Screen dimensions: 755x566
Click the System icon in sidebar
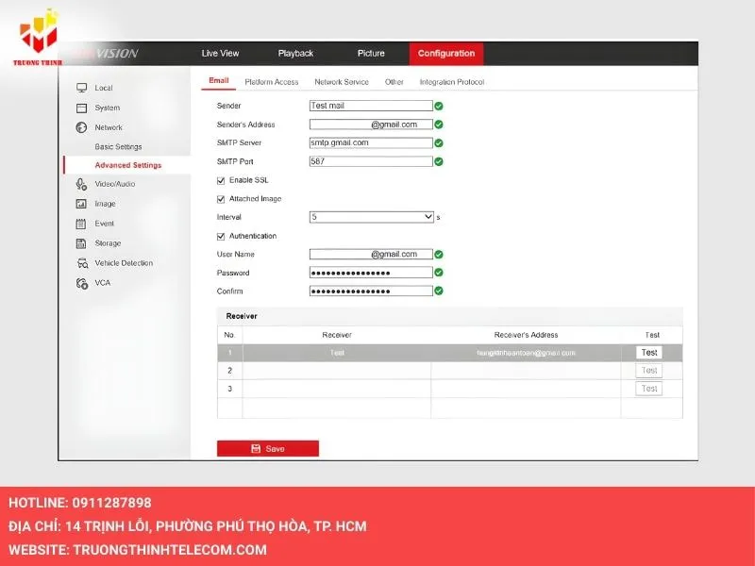click(x=81, y=108)
